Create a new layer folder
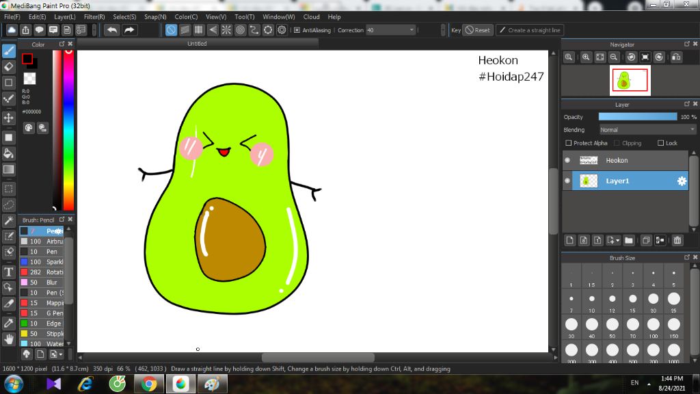 click(629, 240)
